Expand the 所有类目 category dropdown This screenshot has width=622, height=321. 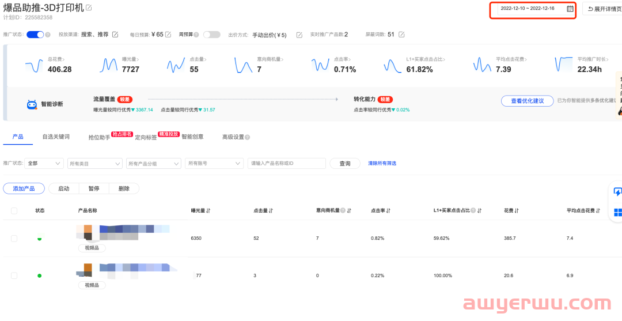click(x=94, y=164)
